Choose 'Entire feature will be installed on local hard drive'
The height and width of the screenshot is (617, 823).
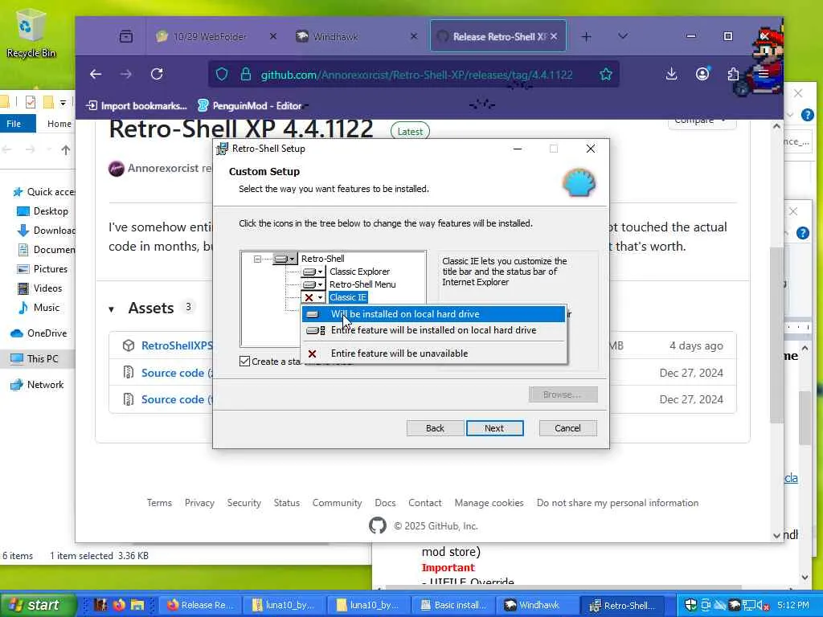(x=433, y=330)
